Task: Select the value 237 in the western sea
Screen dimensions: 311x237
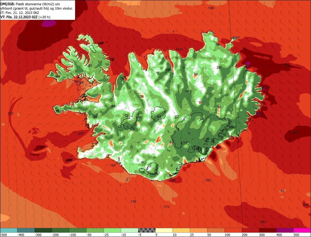Action: tap(11, 113)
